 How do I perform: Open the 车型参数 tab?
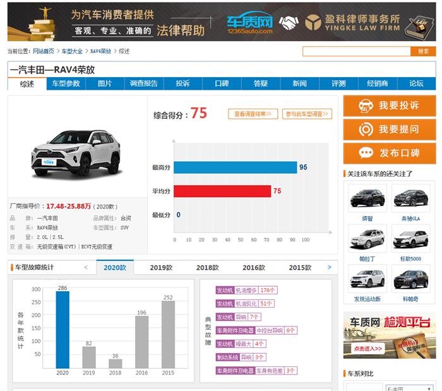click(66, 84)
